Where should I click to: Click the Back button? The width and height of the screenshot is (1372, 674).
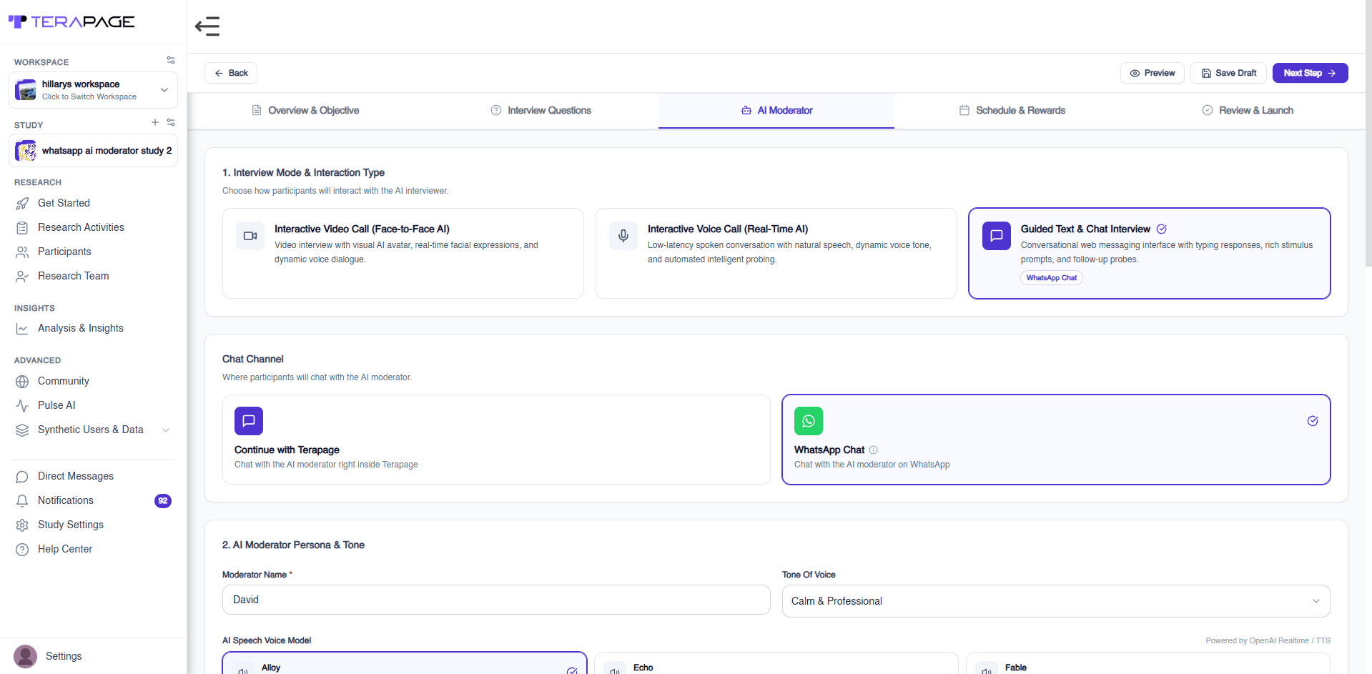pyautogui.click(x=231, y=73)
